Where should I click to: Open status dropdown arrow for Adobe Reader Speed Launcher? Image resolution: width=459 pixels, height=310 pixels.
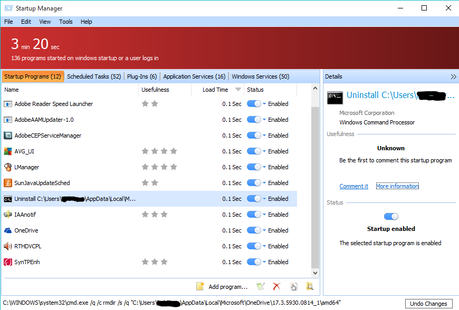click(x=264, y=104)
